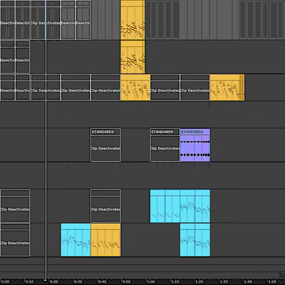285x285 pixels.
Task: Select the last cyan clip in the bottom track
Action: tap(195, 241)
